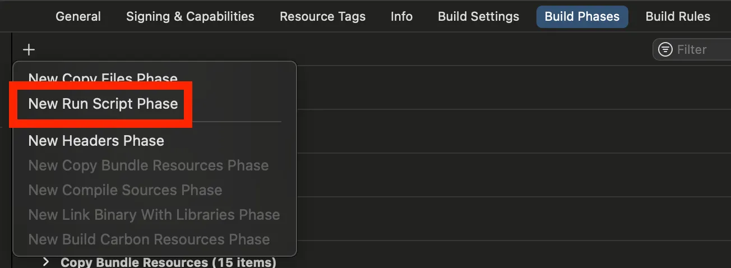The width and height of the screenshot is (731, 268).
Task: Click New Compile Sources Phase menu entry
Action: 125,190
